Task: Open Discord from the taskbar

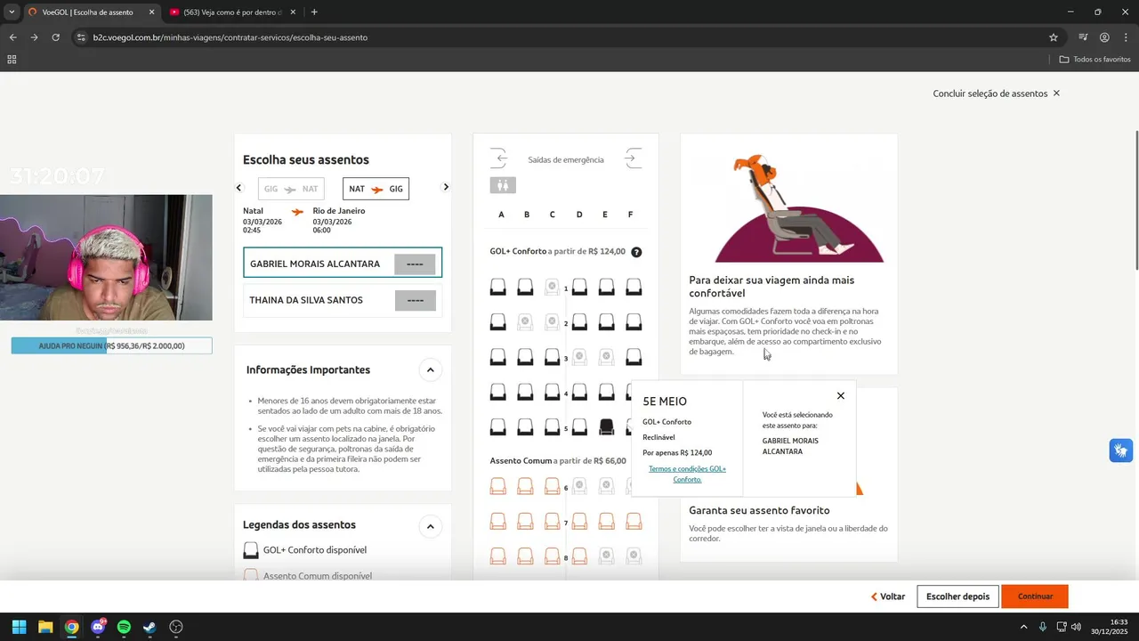Action: click(x=98, y=627)
